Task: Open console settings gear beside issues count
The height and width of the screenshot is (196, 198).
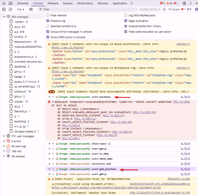Action: coord(196,9)
